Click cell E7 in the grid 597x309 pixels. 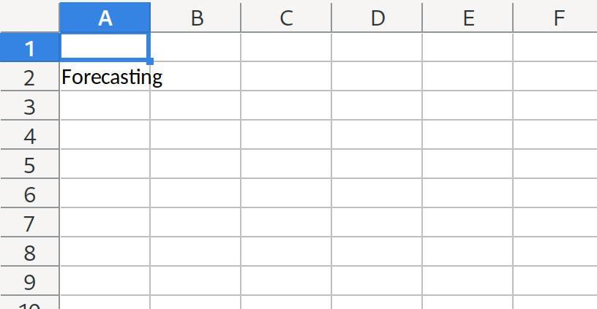(468, 223)
